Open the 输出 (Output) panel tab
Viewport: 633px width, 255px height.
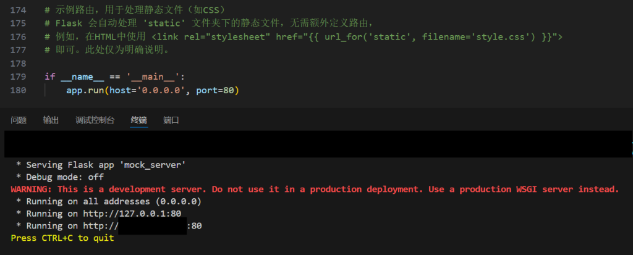[x=51, y=120]
